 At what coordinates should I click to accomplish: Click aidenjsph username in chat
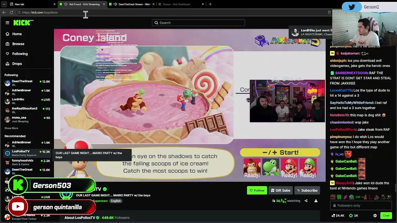click(x=338, y=61)
